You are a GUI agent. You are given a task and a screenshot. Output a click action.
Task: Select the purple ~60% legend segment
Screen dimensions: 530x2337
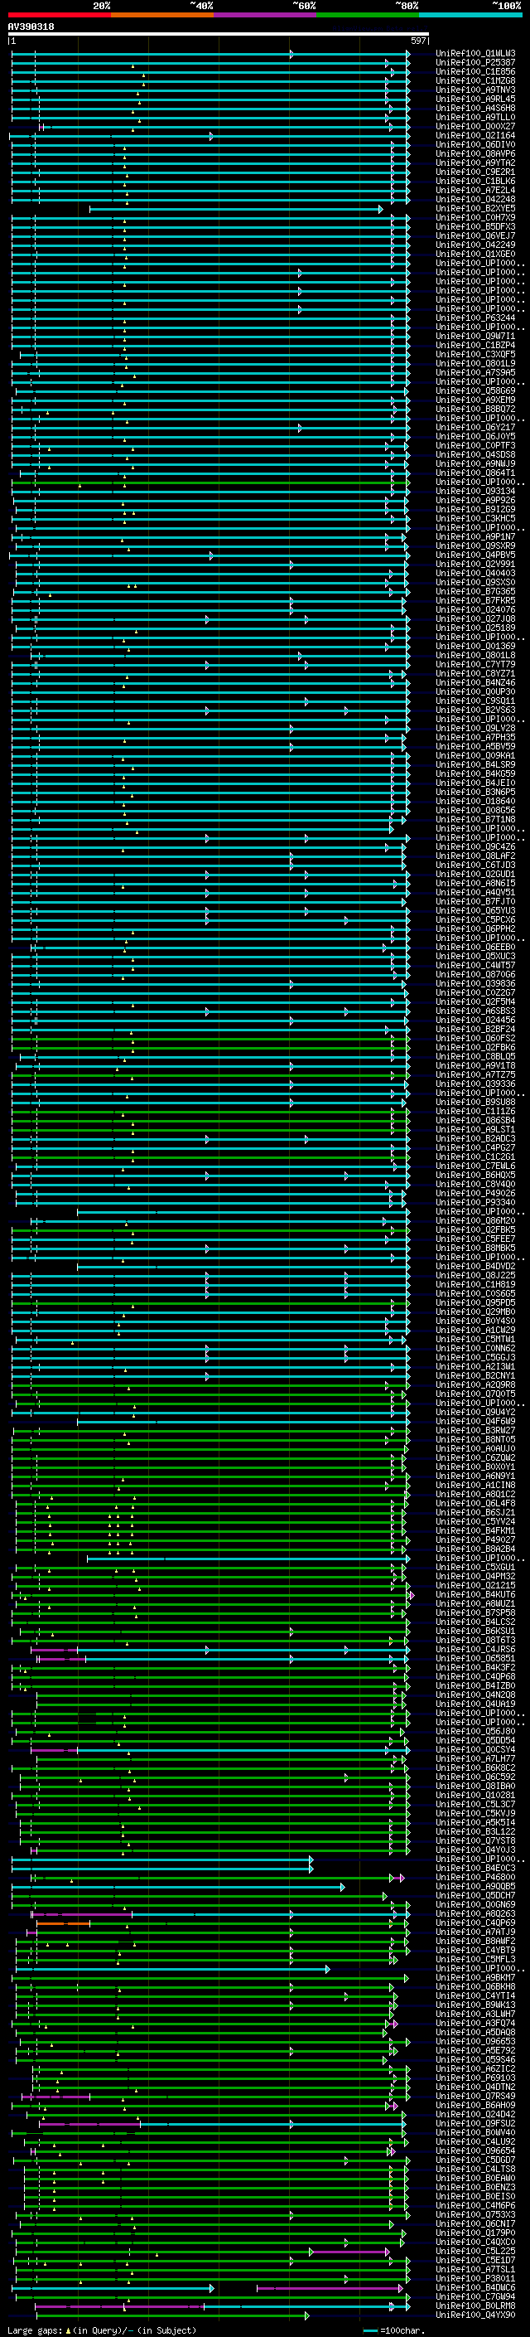point(264,15)
